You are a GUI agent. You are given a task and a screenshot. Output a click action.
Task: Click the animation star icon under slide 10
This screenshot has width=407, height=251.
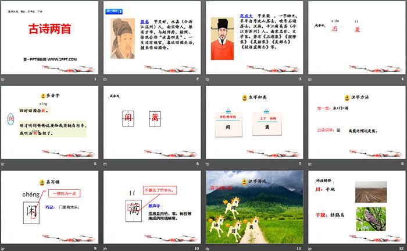[106, 248]
